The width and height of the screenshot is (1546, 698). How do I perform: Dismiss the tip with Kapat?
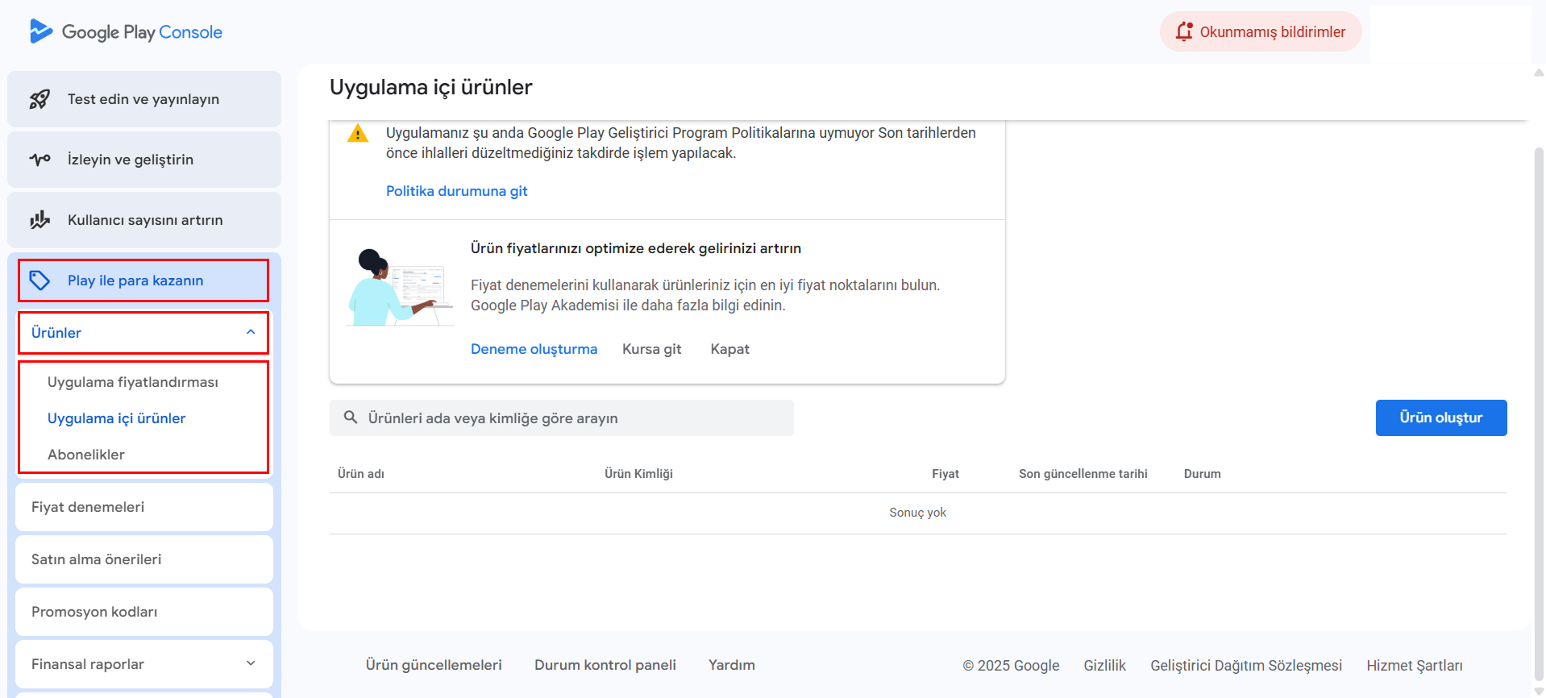pos(730,349)
